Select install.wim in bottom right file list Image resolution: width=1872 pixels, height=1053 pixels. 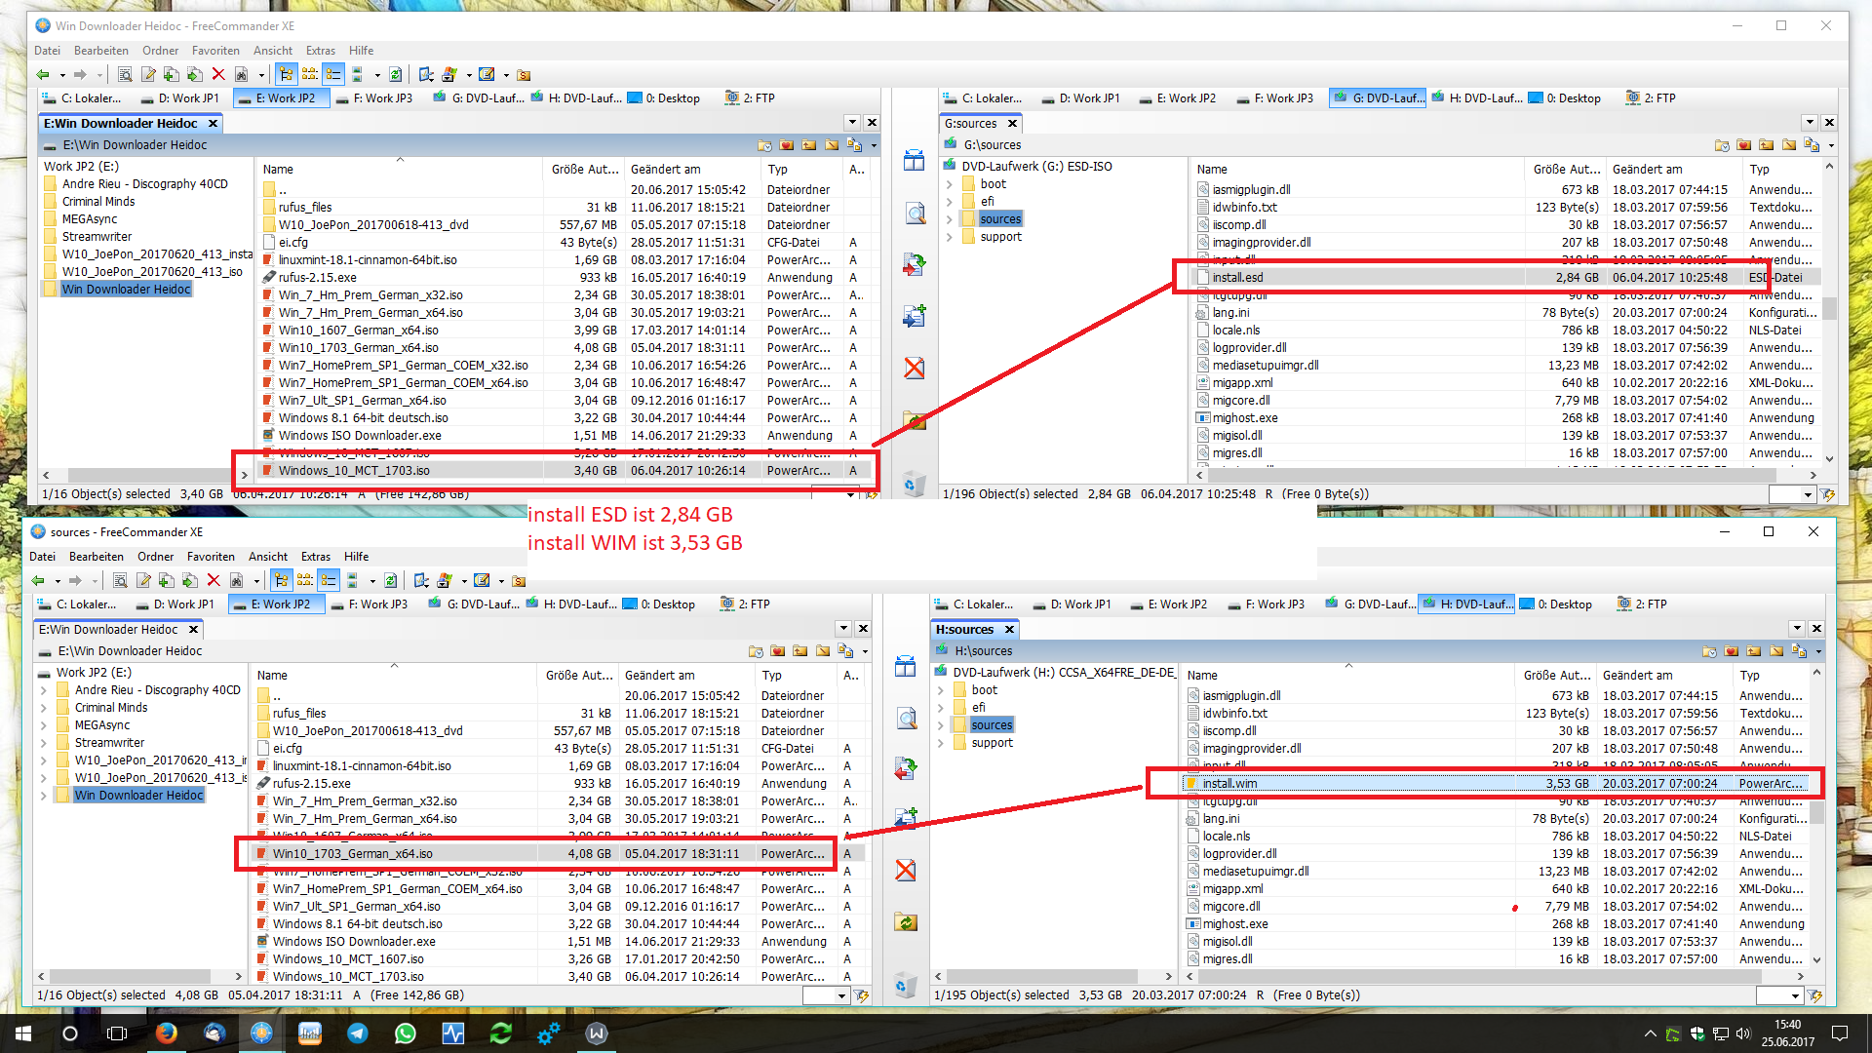pos(1496,784)
